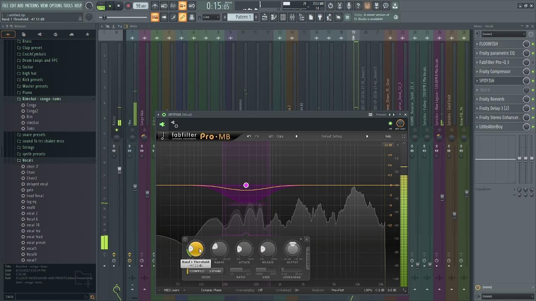Open the SPITFISH plugin options arrow
The image size is (536, 301).
pyautogui.click(x=159, y=115)
